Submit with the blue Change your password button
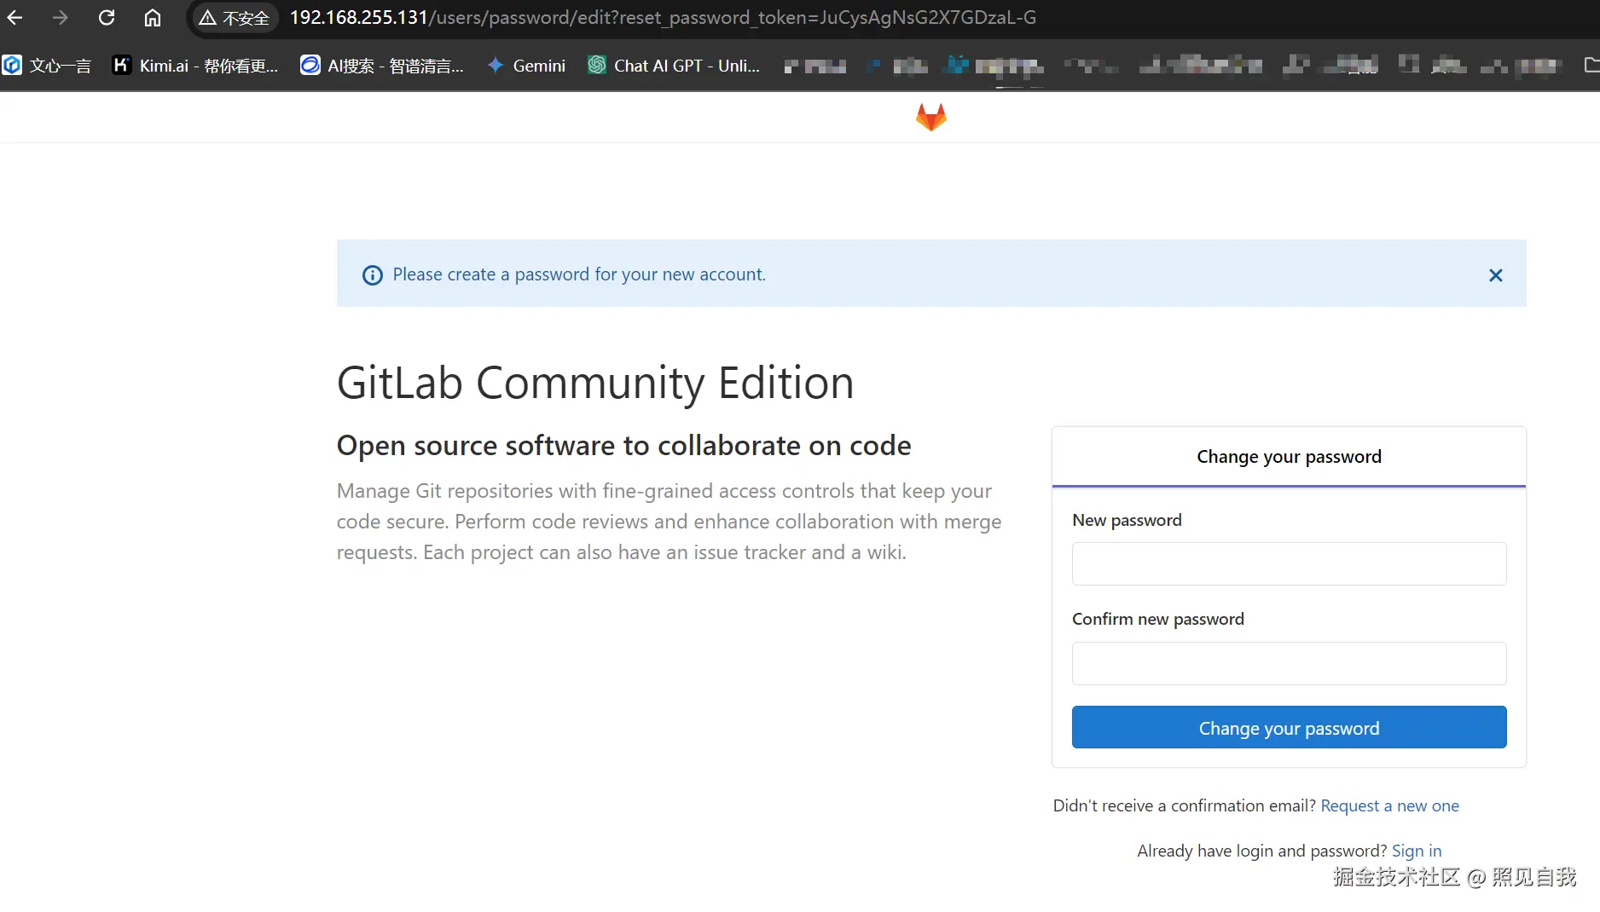Image resolution: width=1600 pixels, height=912 pixels. coord(1289,727)
